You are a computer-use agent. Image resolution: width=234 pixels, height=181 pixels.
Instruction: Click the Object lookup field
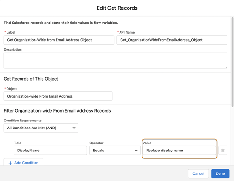pyautogui.click(x=58, y=96)
